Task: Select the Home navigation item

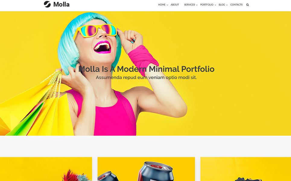Action: [x=162, y=5]
